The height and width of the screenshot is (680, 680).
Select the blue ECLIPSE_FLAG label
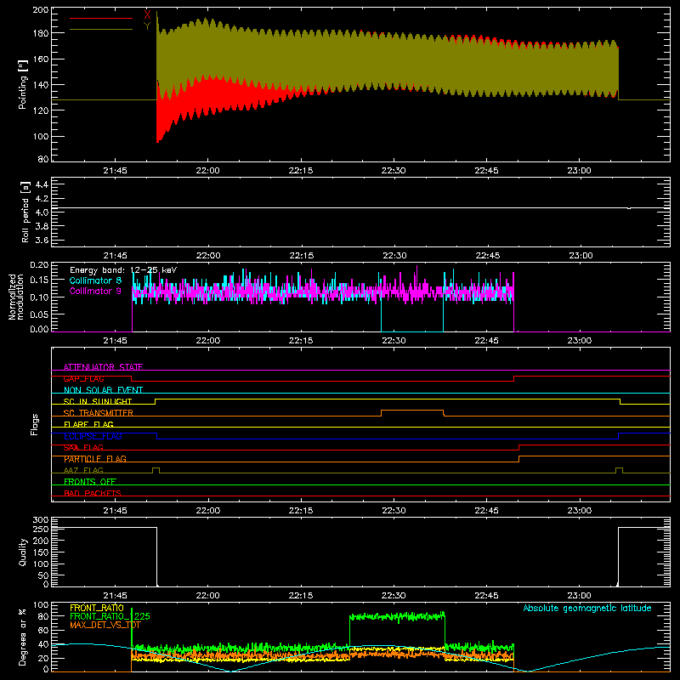93,436
